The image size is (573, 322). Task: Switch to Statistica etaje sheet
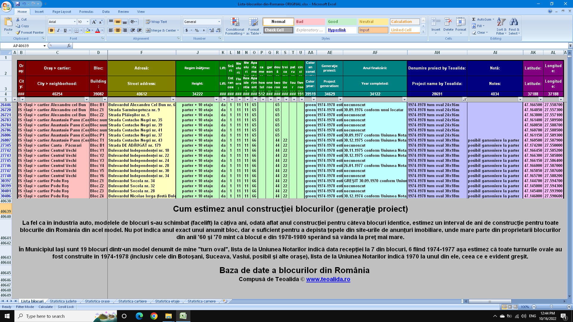click(167, 301)
